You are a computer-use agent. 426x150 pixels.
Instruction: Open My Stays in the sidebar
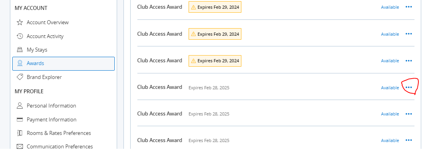[x=37, y=50]
